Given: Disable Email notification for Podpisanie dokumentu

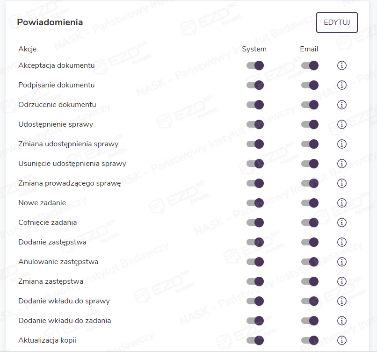Looking at the screenshot, I should (310, 85).
